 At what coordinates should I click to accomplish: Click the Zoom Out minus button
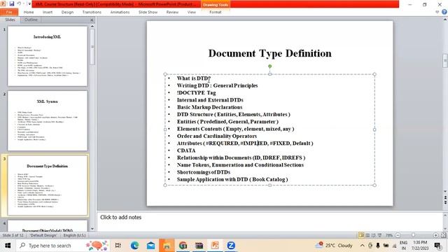398,235
